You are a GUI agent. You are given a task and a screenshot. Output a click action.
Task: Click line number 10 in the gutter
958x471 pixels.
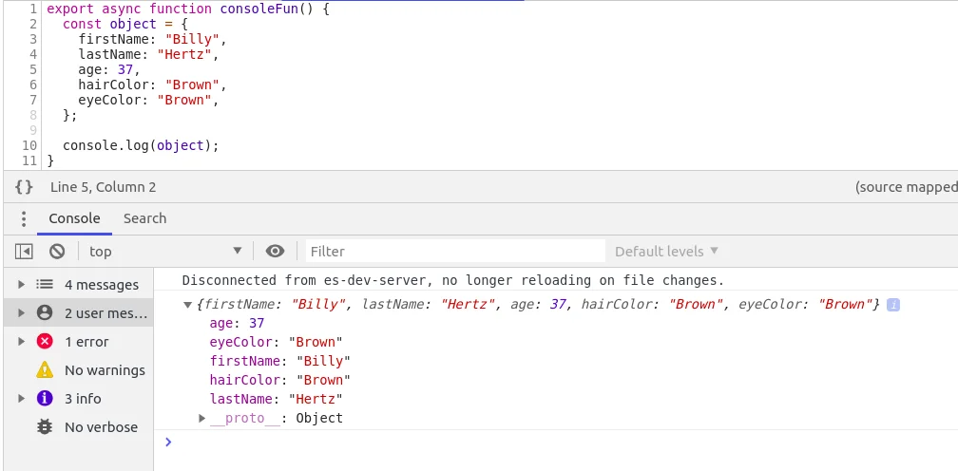(29, 145)
